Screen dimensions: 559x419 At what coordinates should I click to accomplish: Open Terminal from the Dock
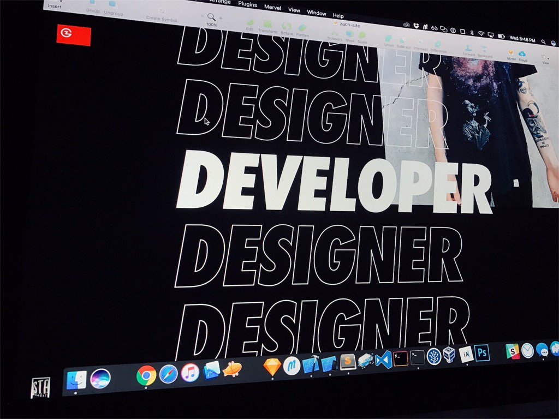pos(417,357)
